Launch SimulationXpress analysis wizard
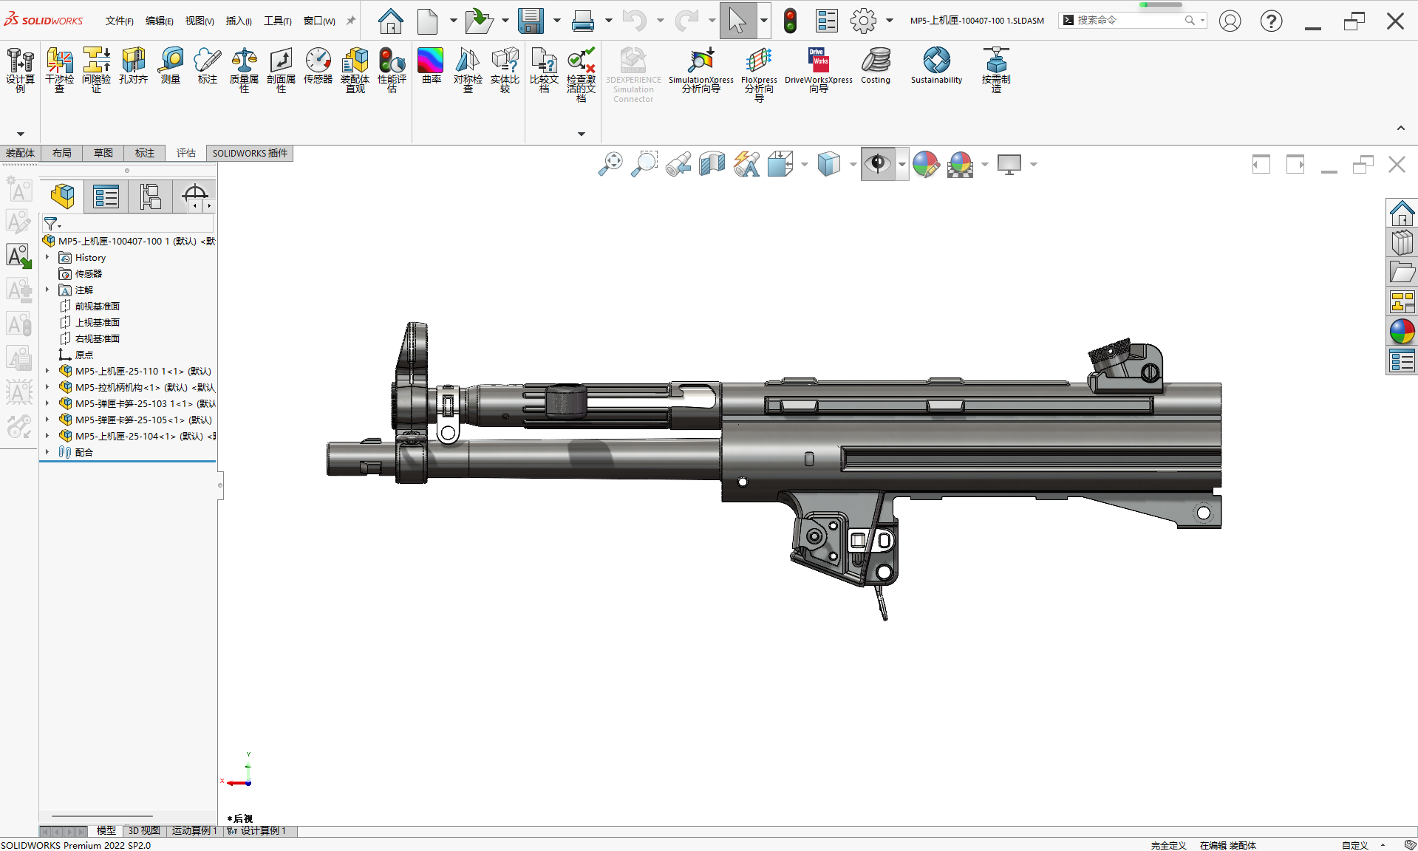The height and width of the screenshot is (851, 1418). (701, 70)
